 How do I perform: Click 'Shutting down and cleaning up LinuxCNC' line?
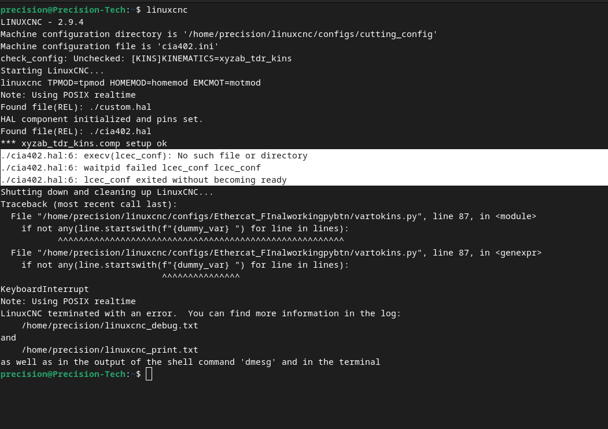(107, 192)
